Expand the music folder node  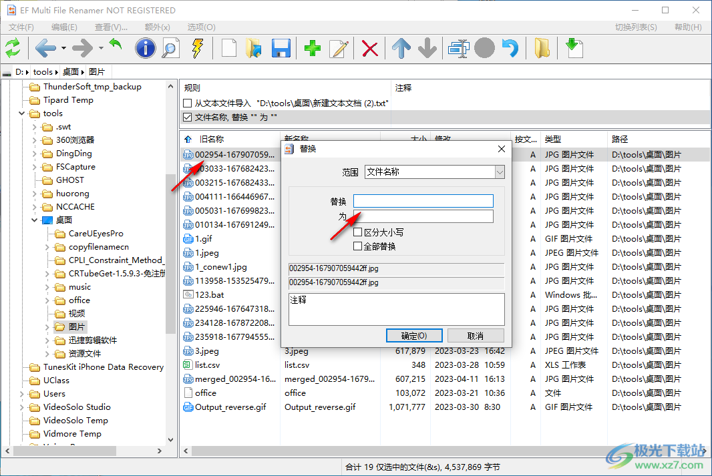click(47, 287)
